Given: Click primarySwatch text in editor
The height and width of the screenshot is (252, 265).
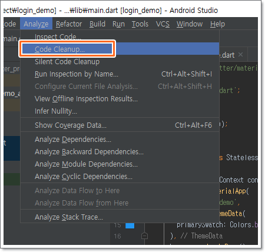Looking at the screenshot, I should pos(200,225).
